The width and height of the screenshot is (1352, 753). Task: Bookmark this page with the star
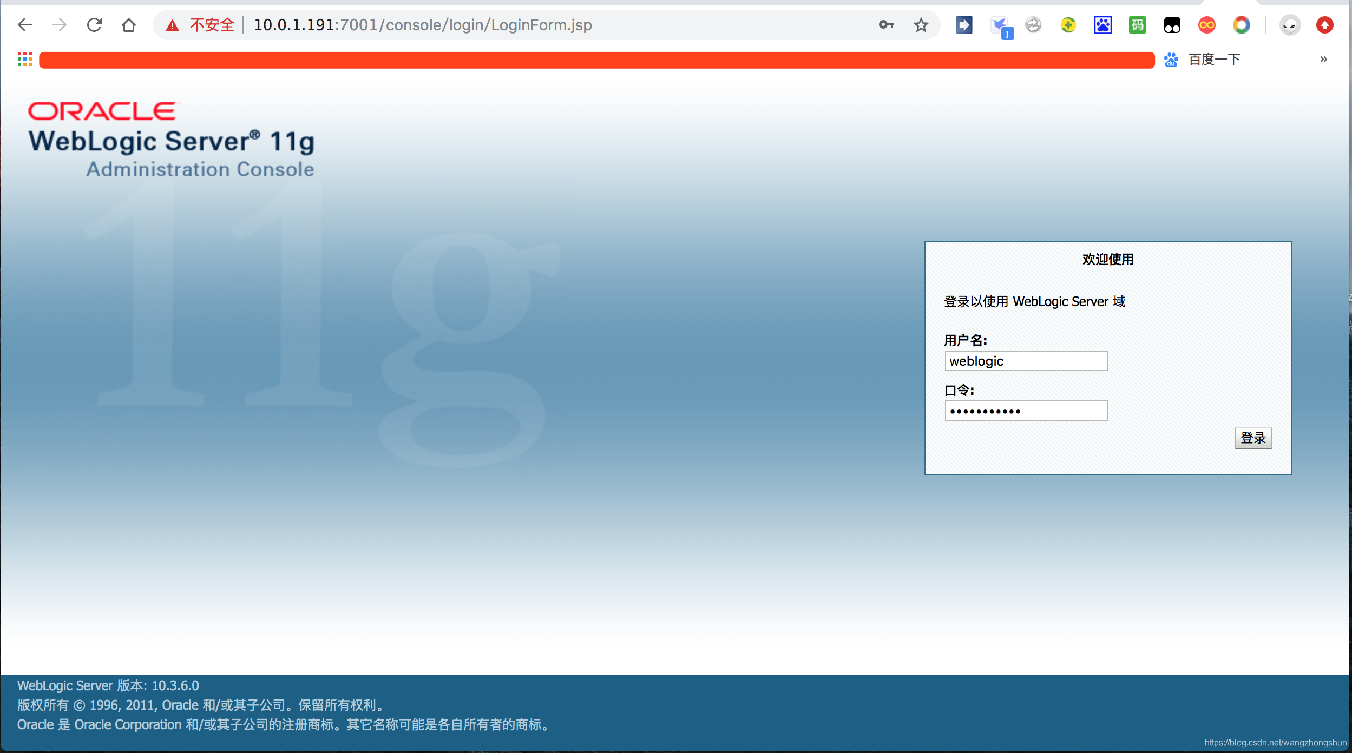coord(921,25)
